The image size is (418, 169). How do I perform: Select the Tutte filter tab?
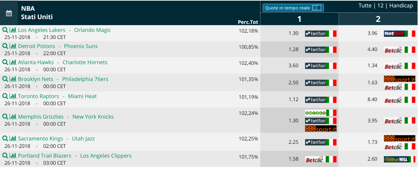(365, 6)
